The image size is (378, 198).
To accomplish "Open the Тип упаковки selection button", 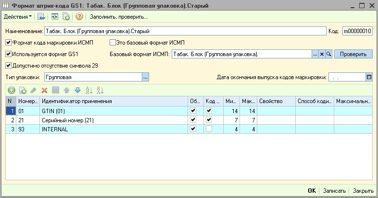I will tap(146, 77).
